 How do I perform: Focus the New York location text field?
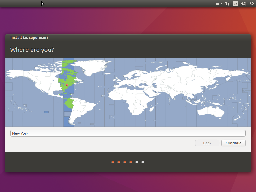pyautogui.click(x=128, y=133)
